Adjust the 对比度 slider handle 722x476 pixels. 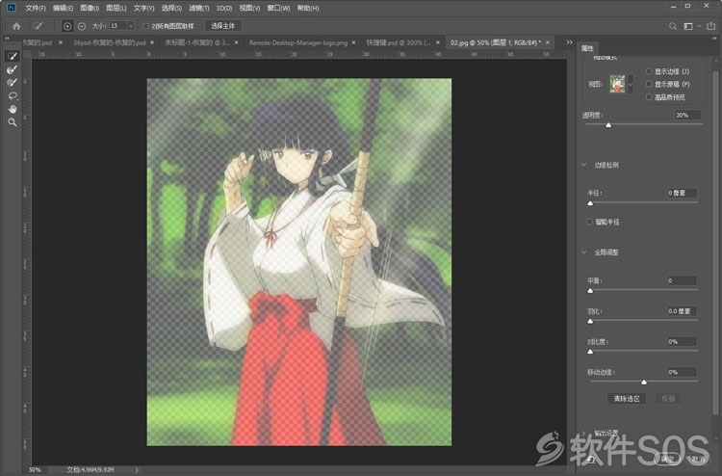590,352
